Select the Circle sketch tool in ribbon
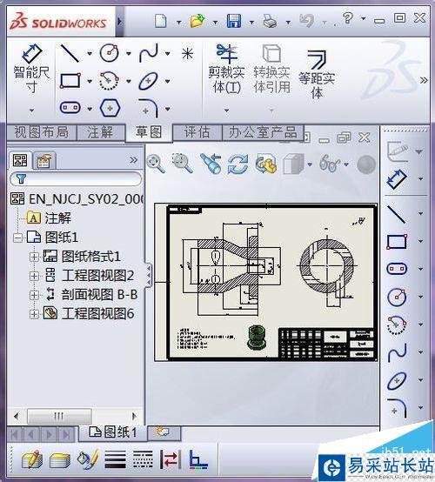435x482 pixels. [x=109, y=53]
